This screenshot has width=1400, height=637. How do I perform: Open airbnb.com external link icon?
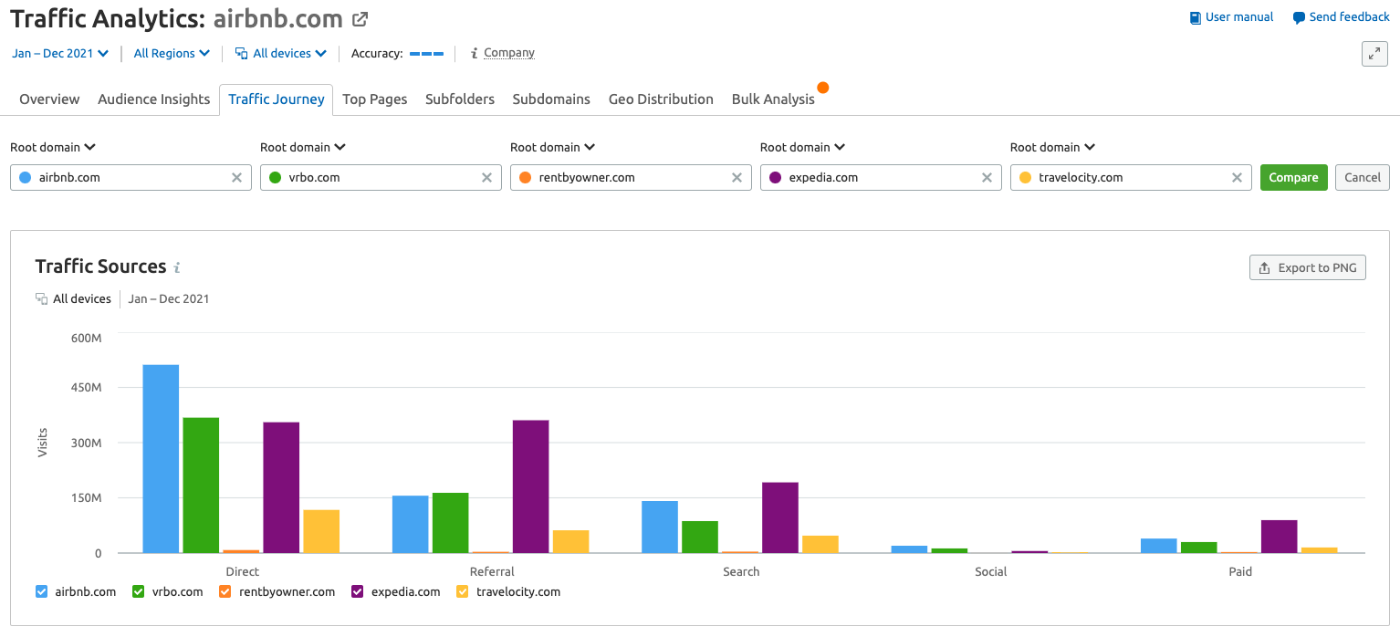(360, 19)
